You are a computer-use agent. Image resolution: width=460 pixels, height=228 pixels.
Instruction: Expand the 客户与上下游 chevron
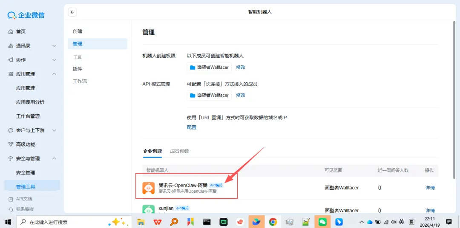coord(54,130)
